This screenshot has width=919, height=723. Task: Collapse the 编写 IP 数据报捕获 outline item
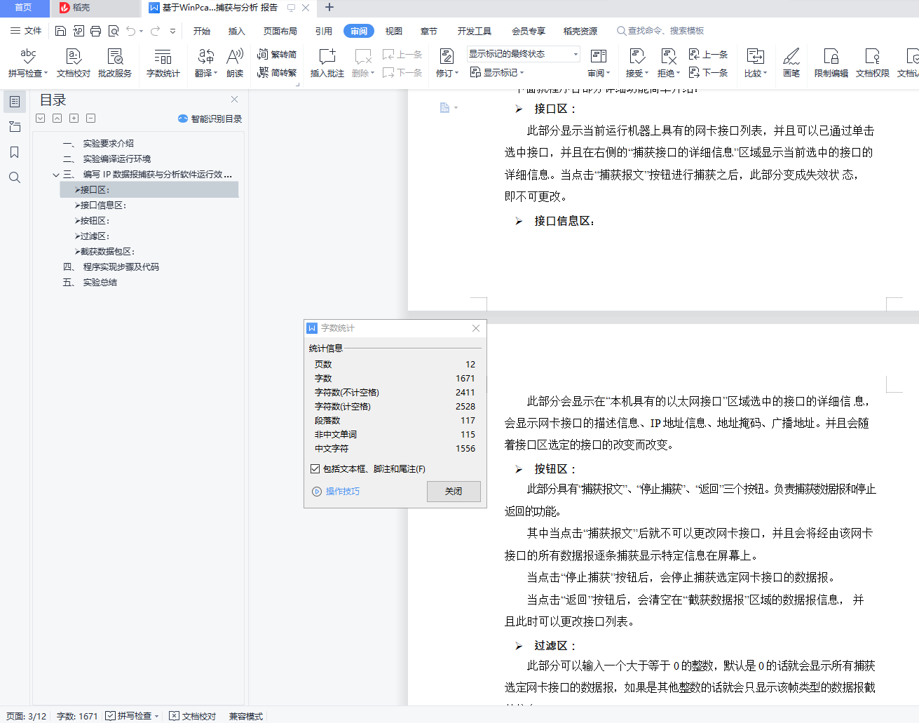56,175
